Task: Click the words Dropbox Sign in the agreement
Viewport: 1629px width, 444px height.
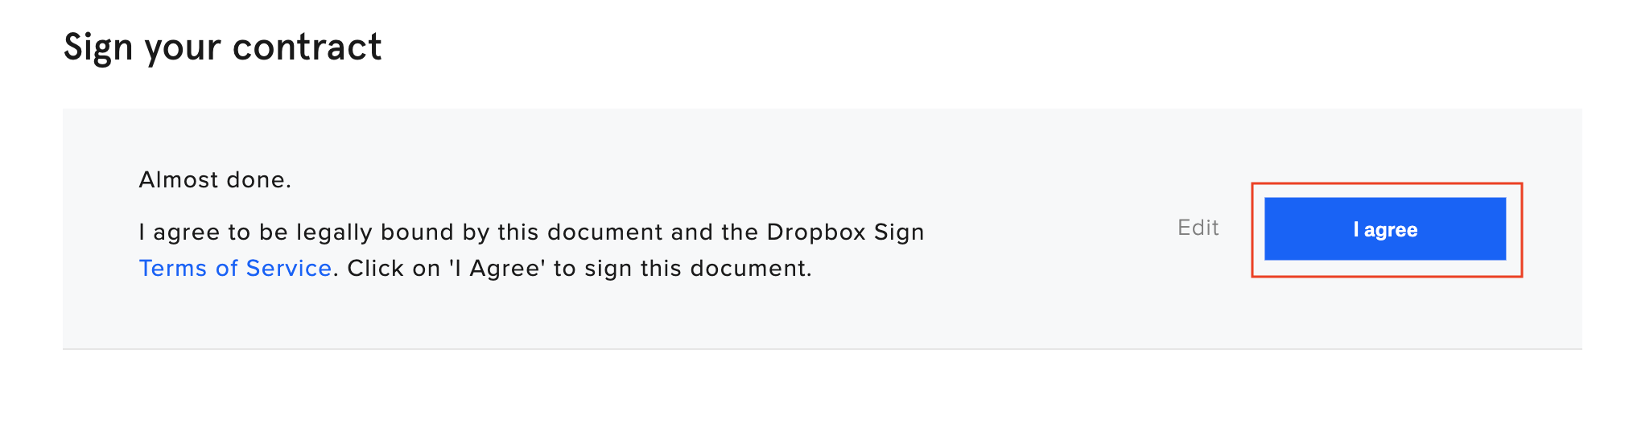Action: (845, 232)
